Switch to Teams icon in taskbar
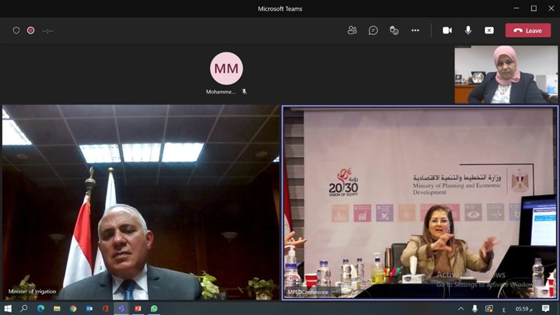 [x=121, y=308]
